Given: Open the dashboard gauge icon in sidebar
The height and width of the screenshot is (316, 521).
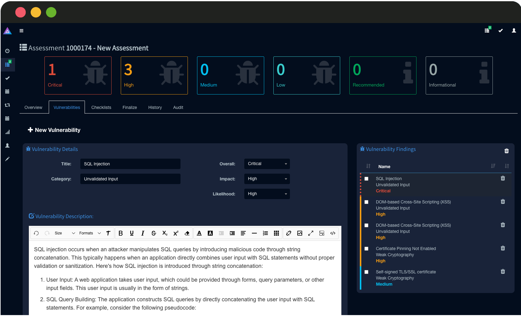Looking at the screenshot, I should click(7, 51).
